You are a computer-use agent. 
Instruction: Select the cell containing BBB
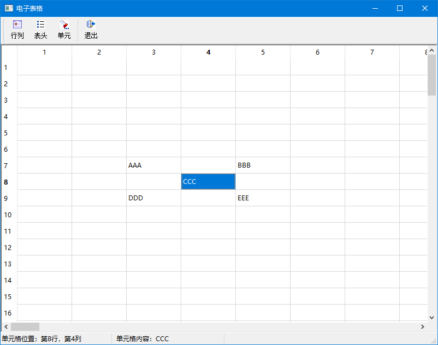[263, 165]
